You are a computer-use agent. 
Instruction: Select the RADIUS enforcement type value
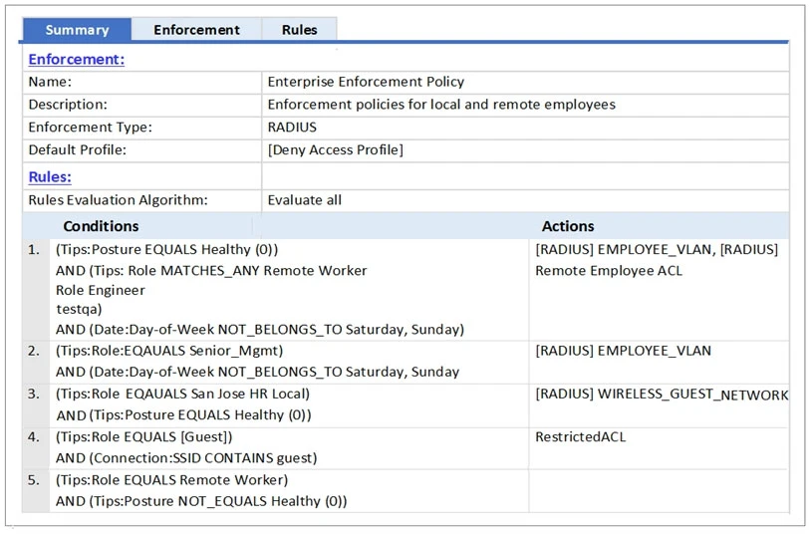[x=292, y=128]
